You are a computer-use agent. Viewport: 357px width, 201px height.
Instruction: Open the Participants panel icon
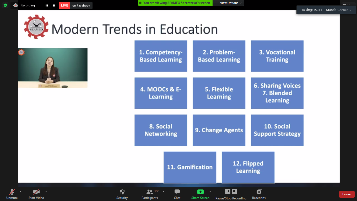[x=150, y=192]
